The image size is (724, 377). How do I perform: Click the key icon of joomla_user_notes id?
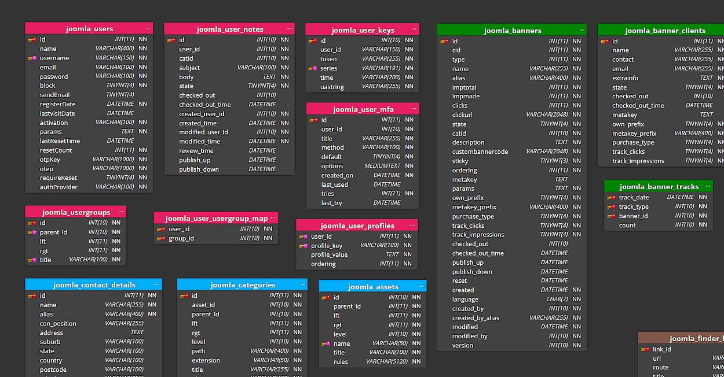pos(171,40)
